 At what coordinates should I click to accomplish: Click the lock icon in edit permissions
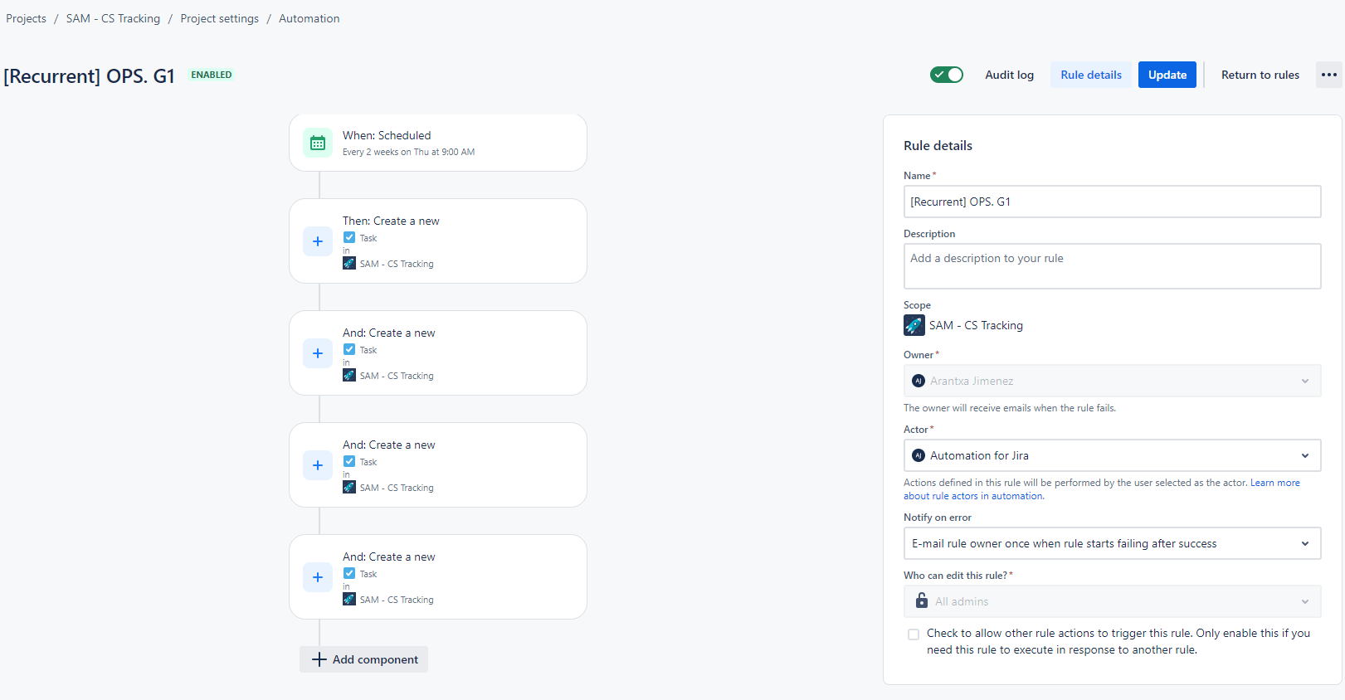(921, 600)
